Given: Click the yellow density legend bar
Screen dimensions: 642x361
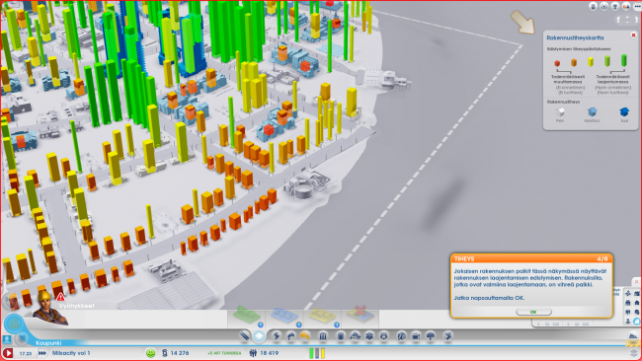Looking at the screenshot, I should click(591, 62).
